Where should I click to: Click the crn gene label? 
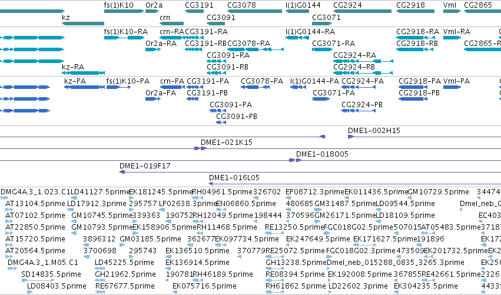tap(165, 17)
